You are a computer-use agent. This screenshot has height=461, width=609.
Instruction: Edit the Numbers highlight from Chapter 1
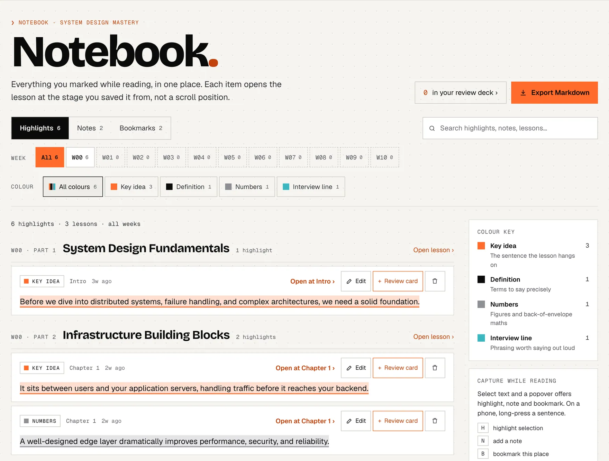click(356, 421)
